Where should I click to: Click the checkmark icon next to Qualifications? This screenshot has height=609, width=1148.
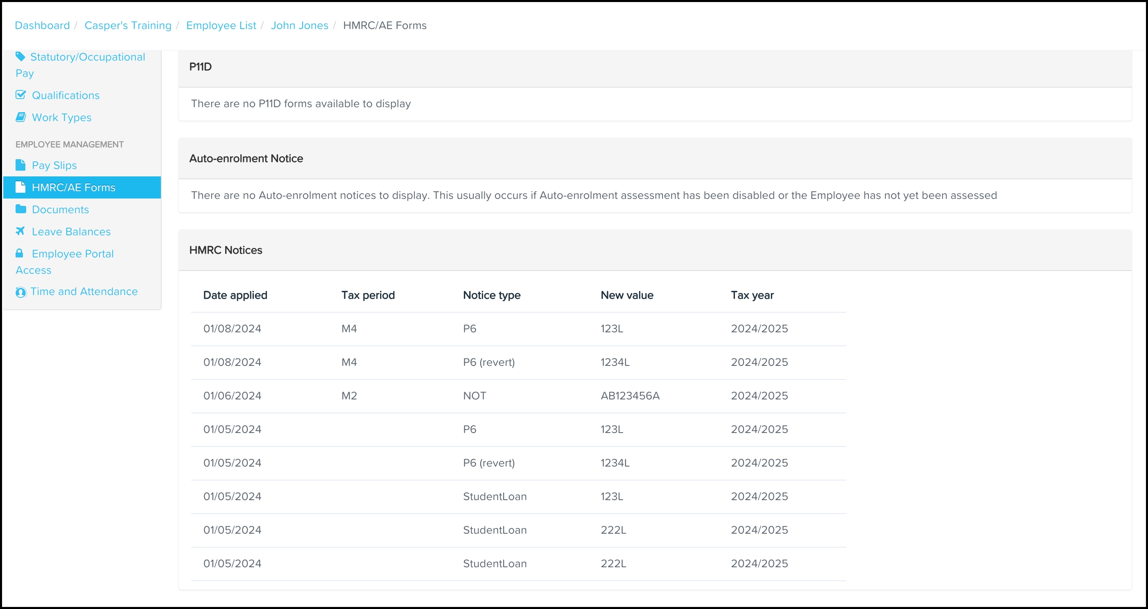coord(20,95)
